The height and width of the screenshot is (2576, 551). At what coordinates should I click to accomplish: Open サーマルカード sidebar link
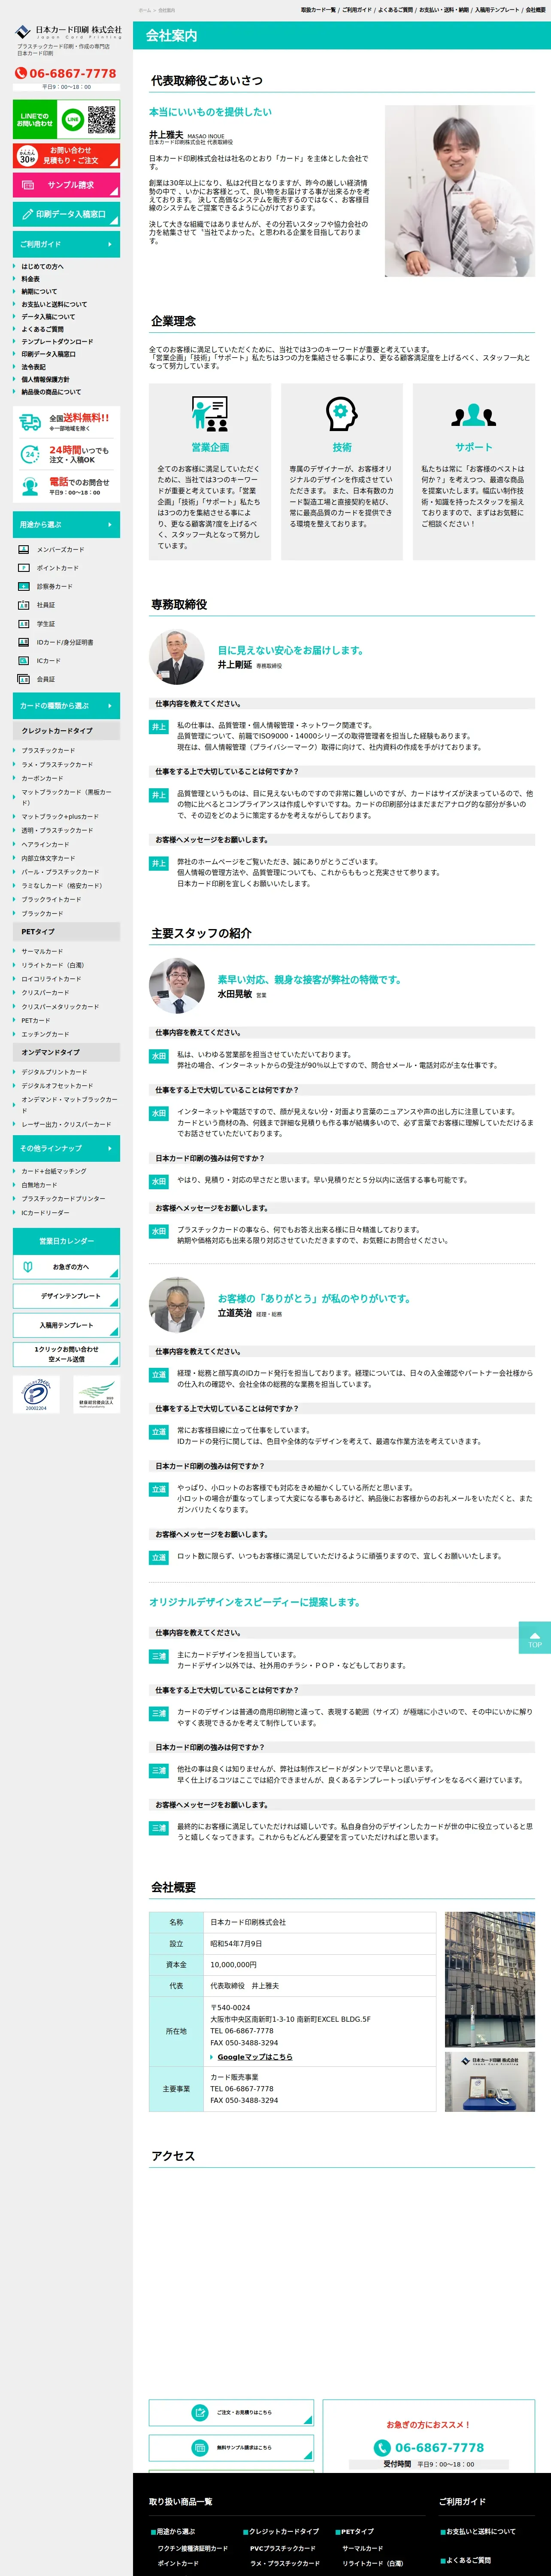tap(42, 951)
